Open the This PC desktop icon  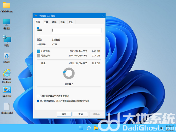[x=7, y=24]
